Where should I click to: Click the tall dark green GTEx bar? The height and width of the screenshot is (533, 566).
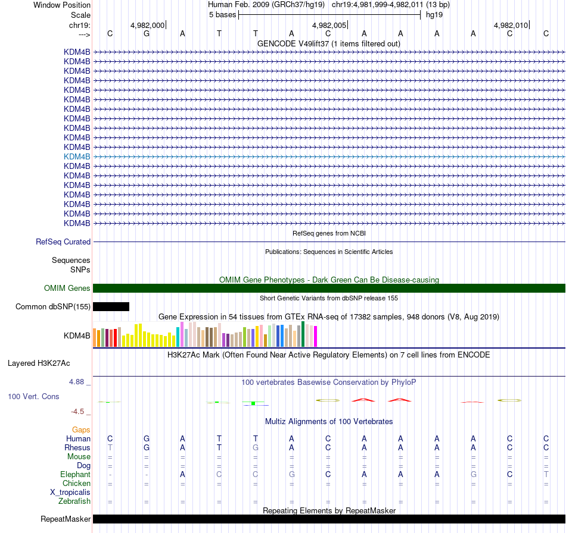tap(303, 334)
